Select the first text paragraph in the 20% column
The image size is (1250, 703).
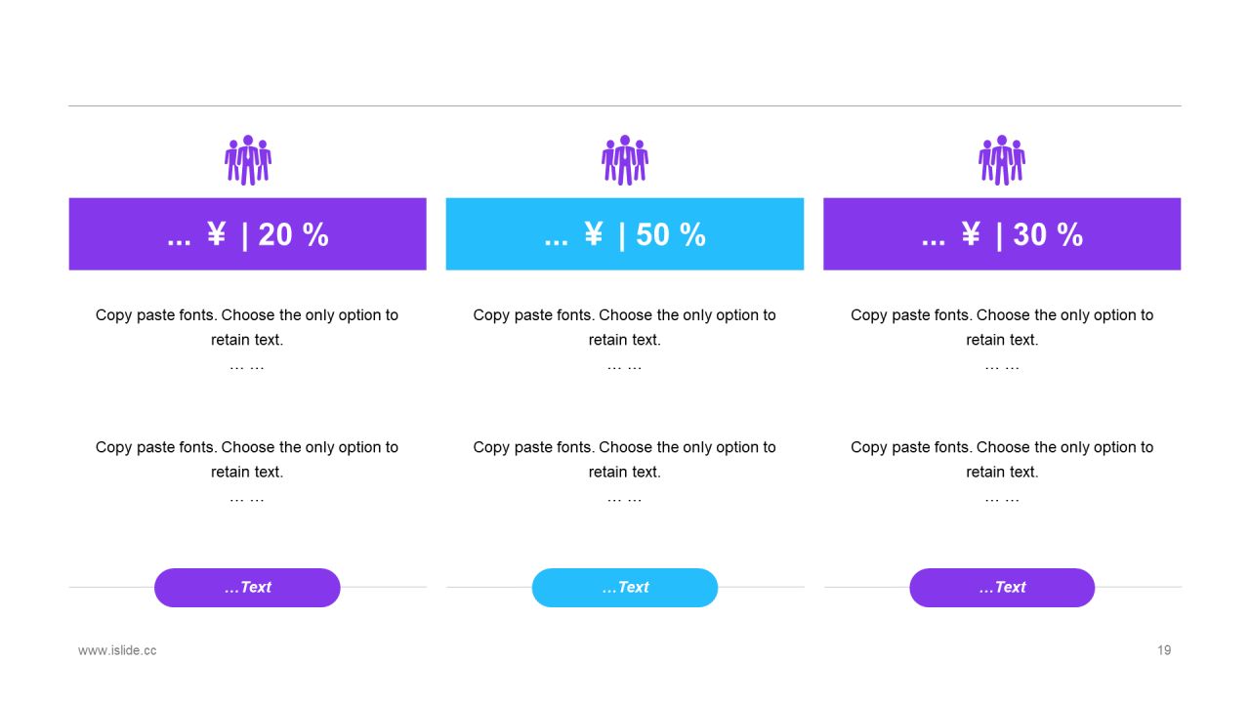pos(247,340)
